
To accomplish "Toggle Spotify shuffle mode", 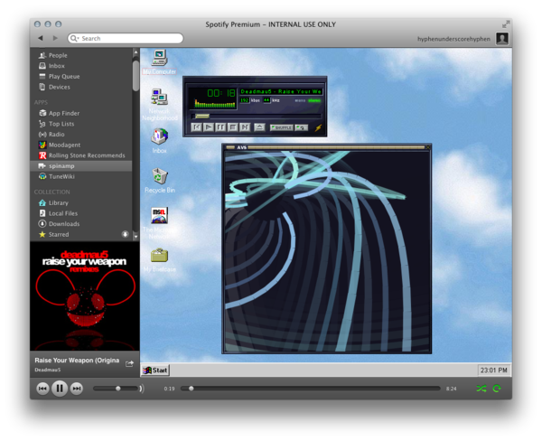I will tap(481, 389).
